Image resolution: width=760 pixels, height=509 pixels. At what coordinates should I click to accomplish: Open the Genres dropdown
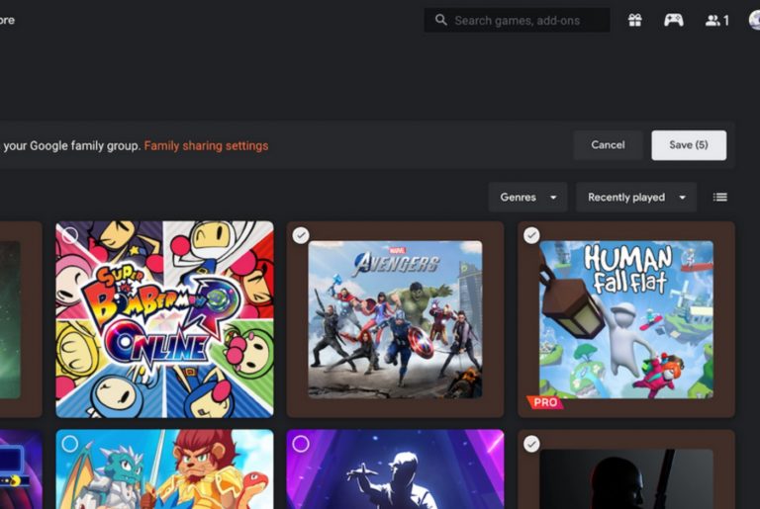click(527, 197)
